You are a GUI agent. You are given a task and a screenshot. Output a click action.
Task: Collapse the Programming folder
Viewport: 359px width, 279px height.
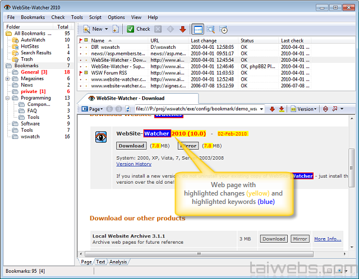(8, 98)
